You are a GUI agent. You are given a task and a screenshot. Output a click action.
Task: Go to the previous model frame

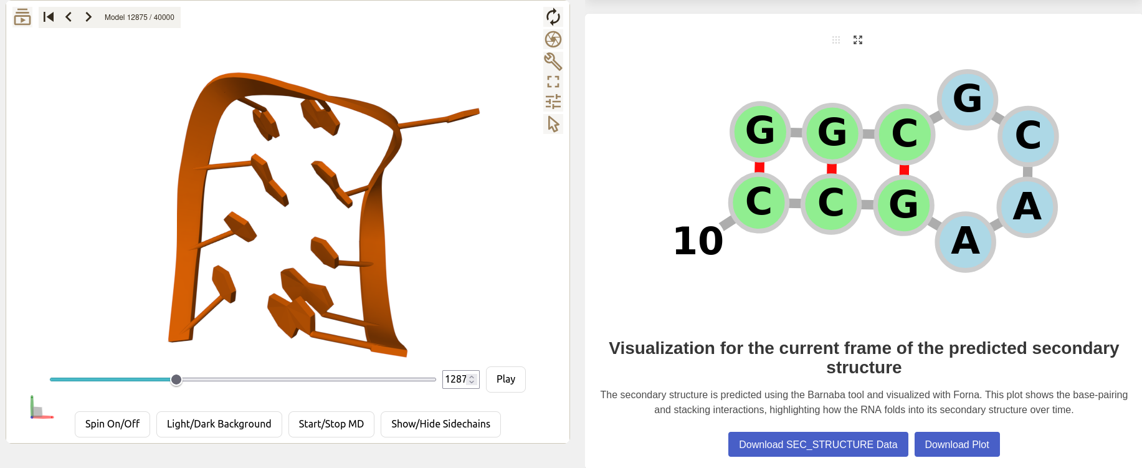(x=68, y=17)
